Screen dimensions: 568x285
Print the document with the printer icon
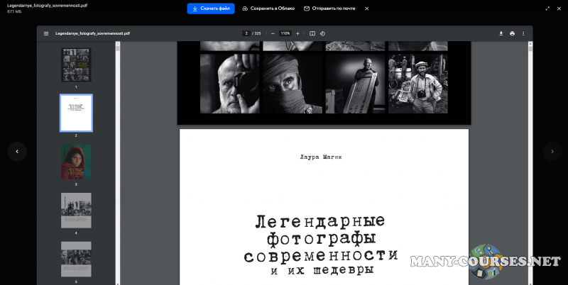512,33
